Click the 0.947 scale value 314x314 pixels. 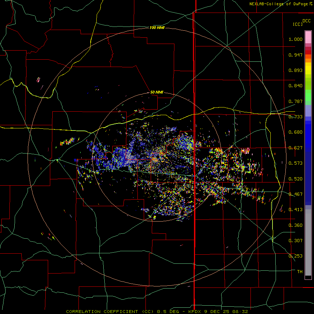pyautogui.click(x=296, y=55)
